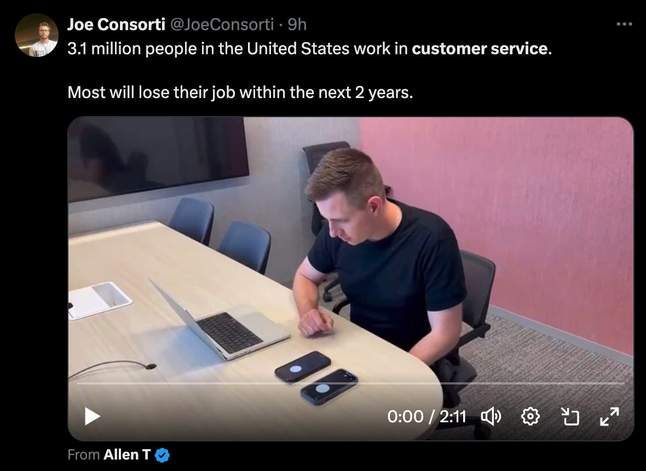The width and height of the screenshot is (646, 471).
Task: Open the tweet's 9h timestamp link
Action: click(x=297, y=24)
